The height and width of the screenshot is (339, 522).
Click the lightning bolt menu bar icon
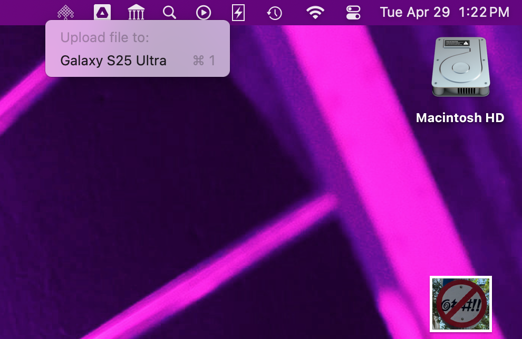[x=238, y=13]
